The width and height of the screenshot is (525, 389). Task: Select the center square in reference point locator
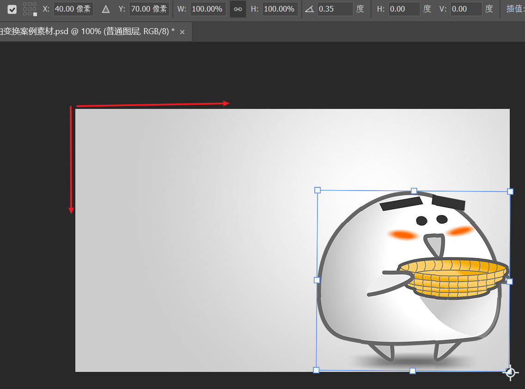click(30, 9)
